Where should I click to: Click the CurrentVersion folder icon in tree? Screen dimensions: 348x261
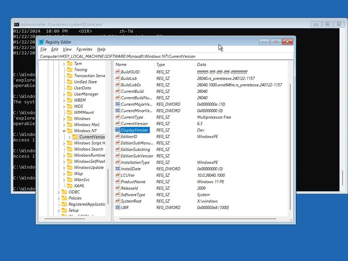(x=75, y=137)
